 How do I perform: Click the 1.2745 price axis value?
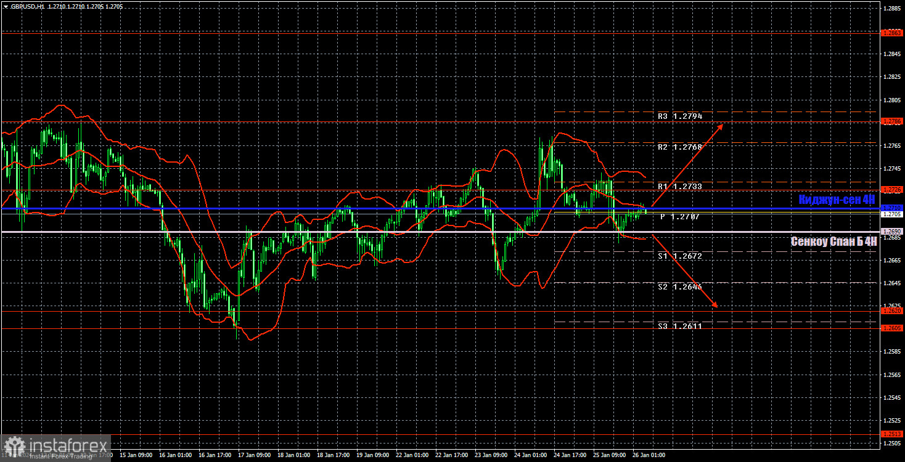[x=892, y=169]
